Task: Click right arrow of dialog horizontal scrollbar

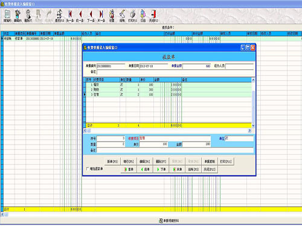Action: (249, 131)
